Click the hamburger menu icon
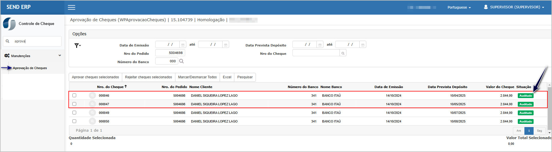552x152 pixels. pyautogui.click(x=72, y=7)
